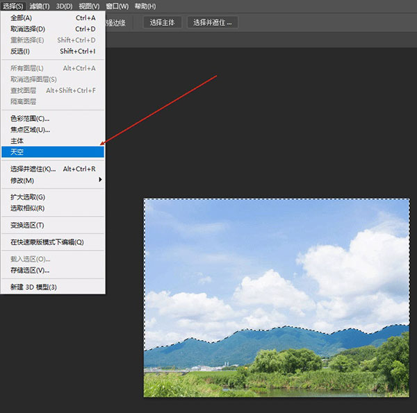
Task: Click the sky landscape image on canvas
Action: (x=276, y=297)
